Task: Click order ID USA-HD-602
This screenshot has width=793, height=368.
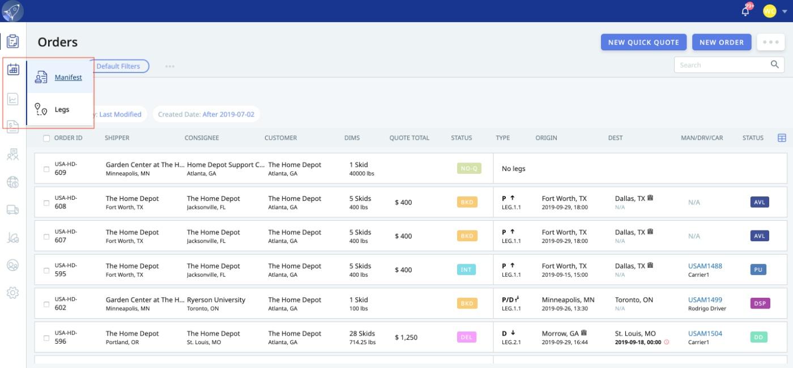Action: [x=66, y=303]
